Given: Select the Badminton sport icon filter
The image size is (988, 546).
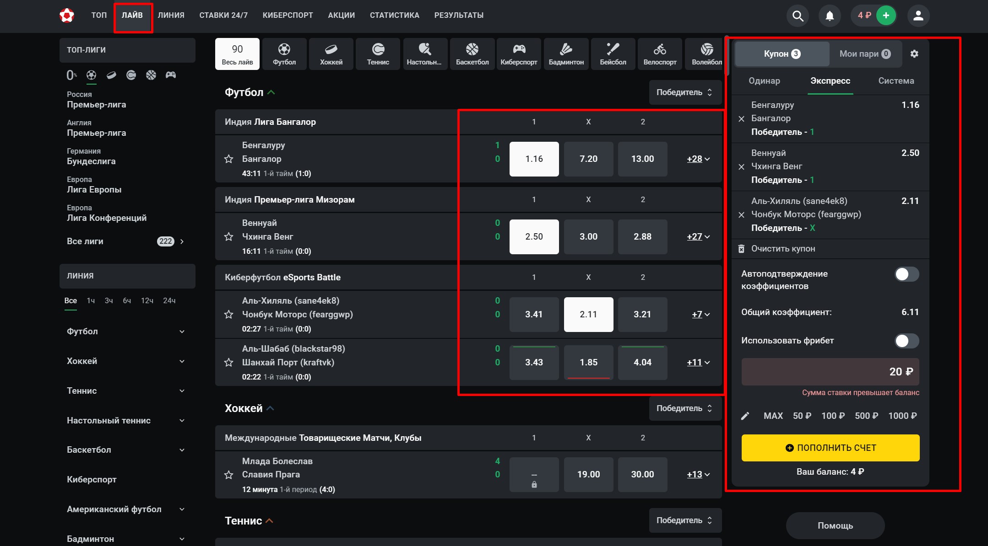Looking at the screenshot, I should (566, 54).
